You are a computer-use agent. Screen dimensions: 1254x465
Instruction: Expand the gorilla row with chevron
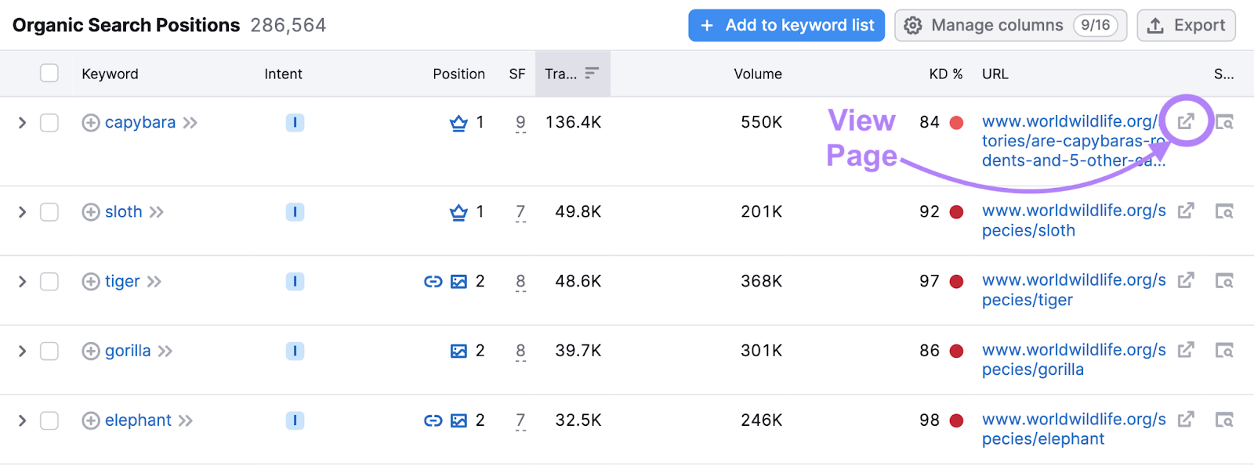click(x=22, y=351)
